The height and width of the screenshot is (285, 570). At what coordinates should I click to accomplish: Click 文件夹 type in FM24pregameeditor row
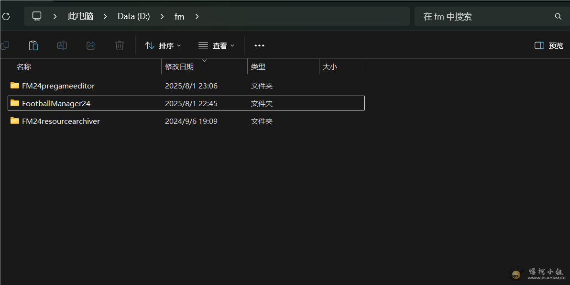tap(262, 86)
